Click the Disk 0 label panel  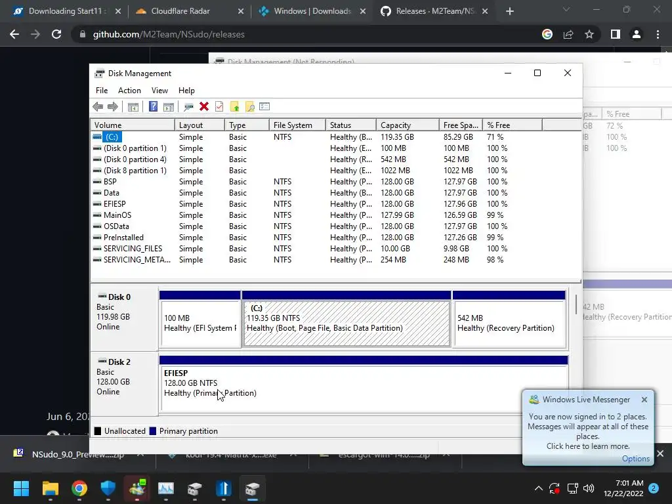[124, 319]
